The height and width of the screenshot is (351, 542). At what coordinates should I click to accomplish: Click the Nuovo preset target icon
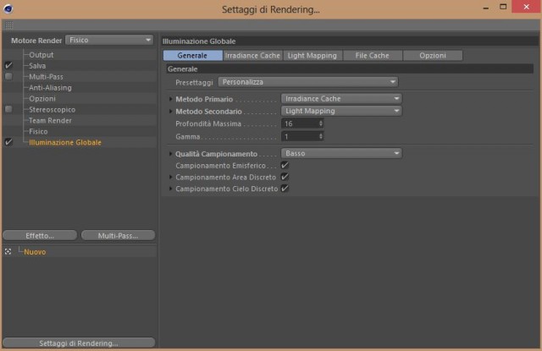[8, 251]
